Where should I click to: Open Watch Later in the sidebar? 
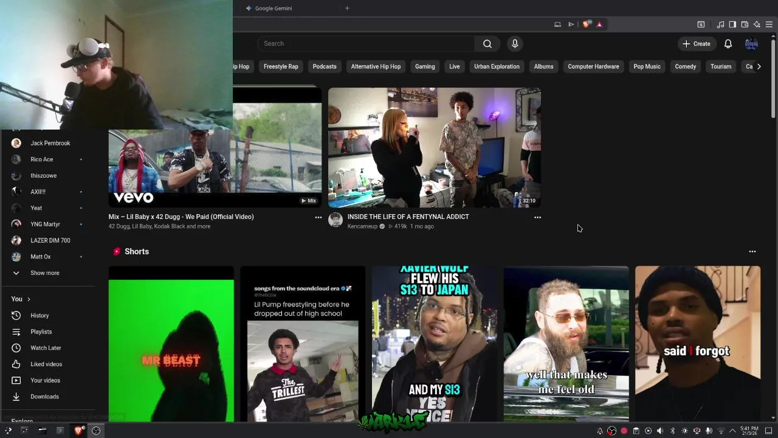point(48,348)
